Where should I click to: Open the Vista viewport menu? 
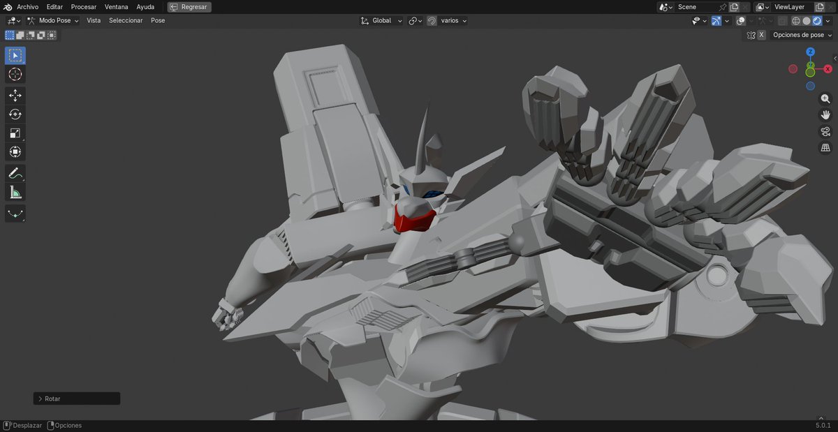[x=94, y=20]
